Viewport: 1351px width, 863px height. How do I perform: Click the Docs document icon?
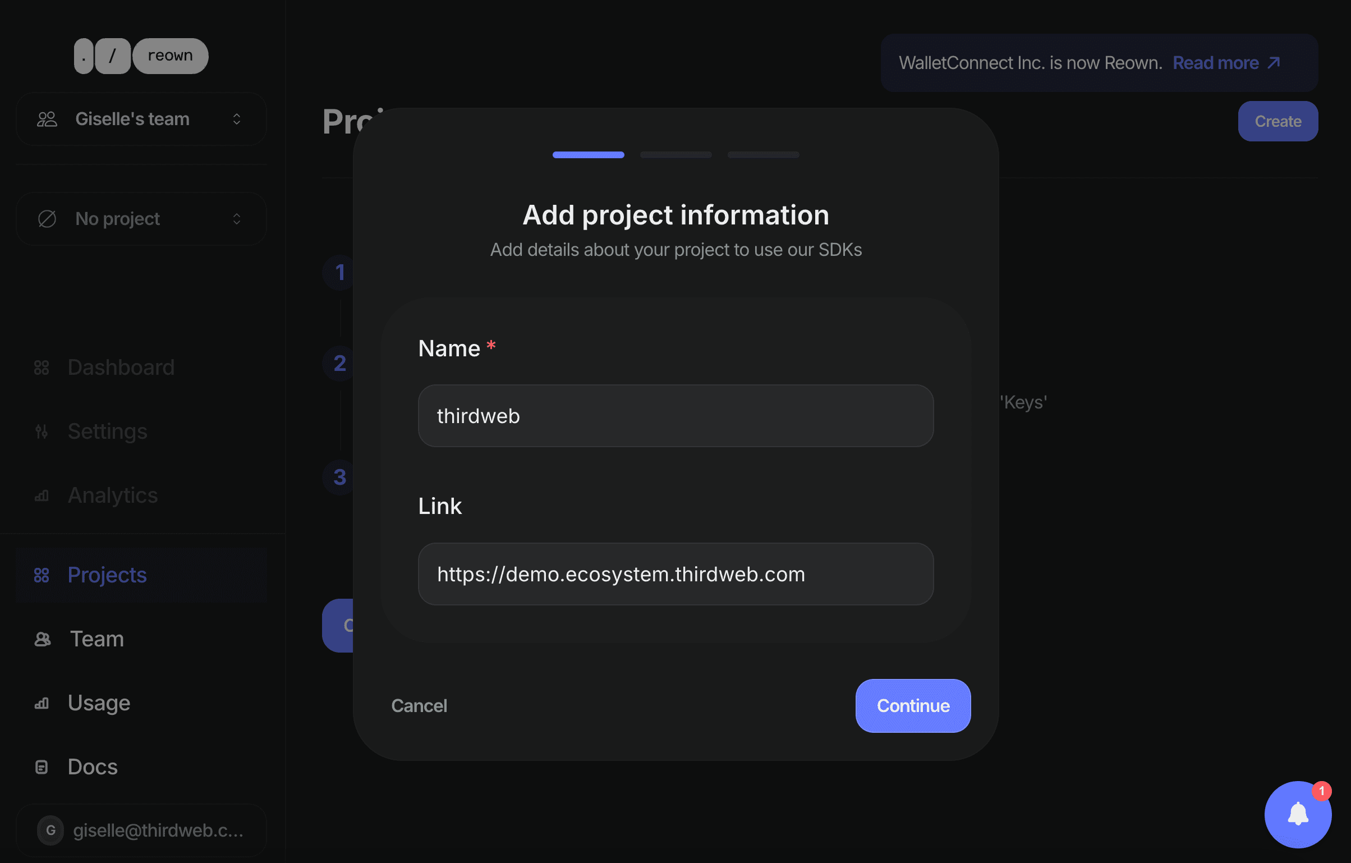pos(42,767)
